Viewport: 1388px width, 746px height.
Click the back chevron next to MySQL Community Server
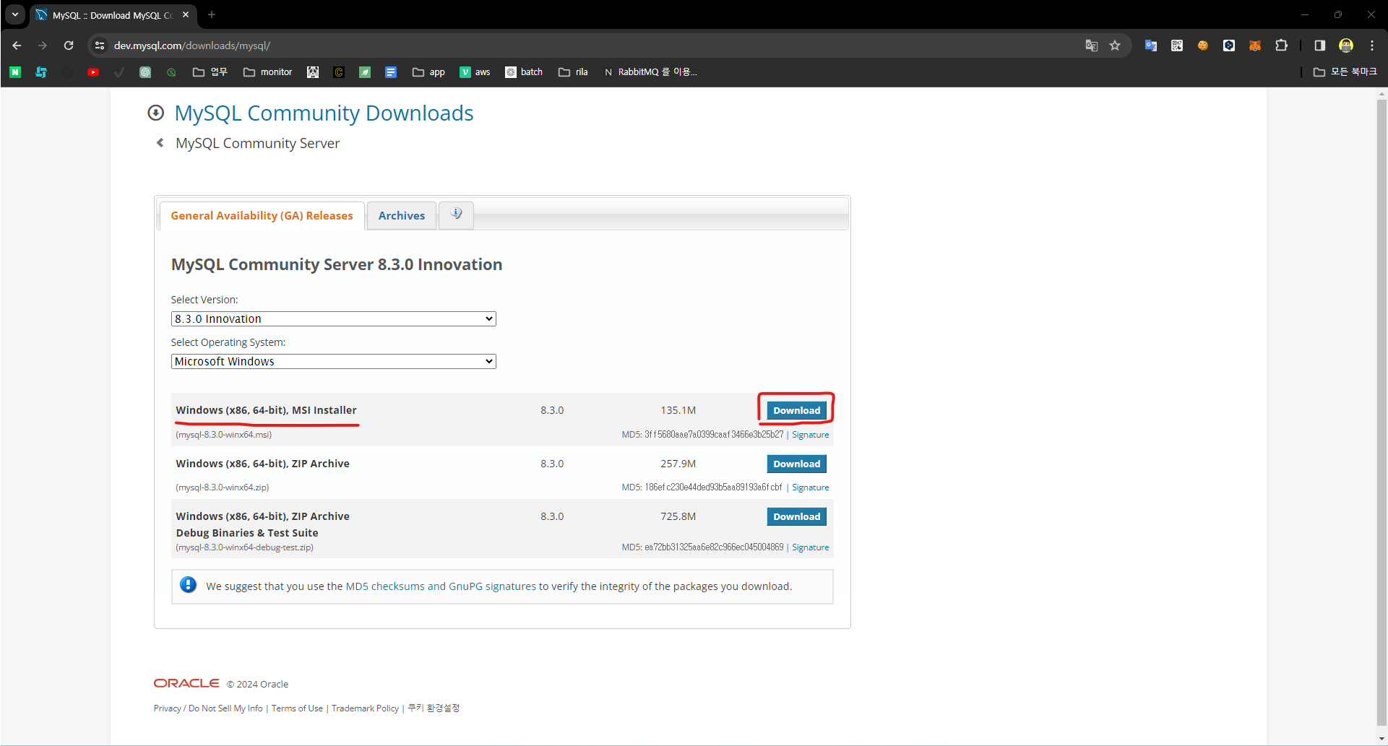click(160, 143)
